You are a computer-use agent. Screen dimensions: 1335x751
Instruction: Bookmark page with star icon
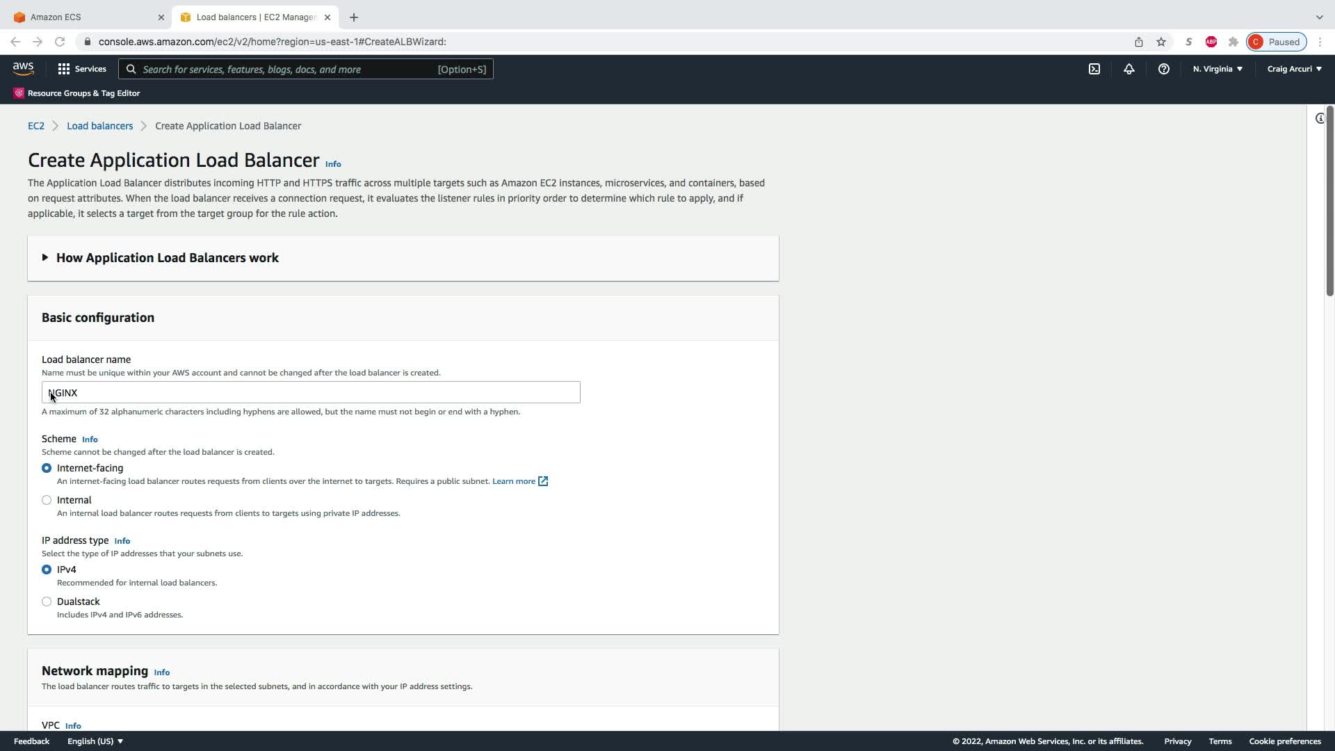[x=1161, y=42]
